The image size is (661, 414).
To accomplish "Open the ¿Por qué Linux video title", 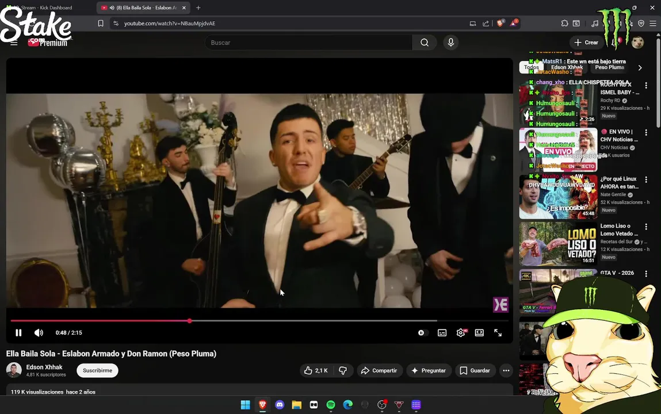I will 619,183.
